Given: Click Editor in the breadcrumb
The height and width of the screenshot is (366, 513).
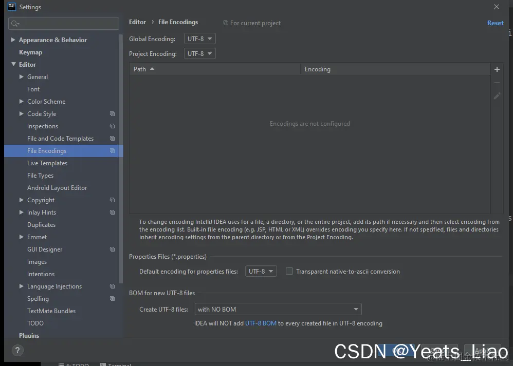Looking at the screenshot, I should [x=137, y=22].
